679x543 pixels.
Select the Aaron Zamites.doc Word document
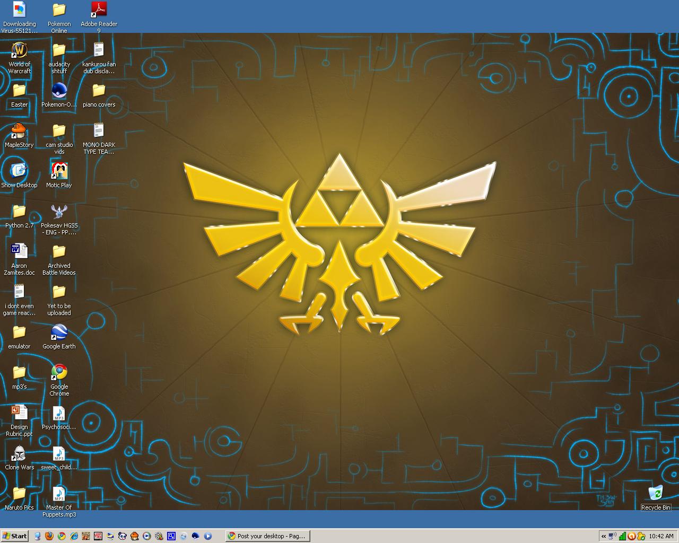pyautogui.click(x=19, y=252)
